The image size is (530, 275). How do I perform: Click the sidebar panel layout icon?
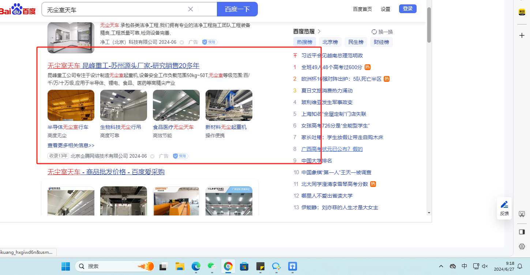(x=522, y=232)
